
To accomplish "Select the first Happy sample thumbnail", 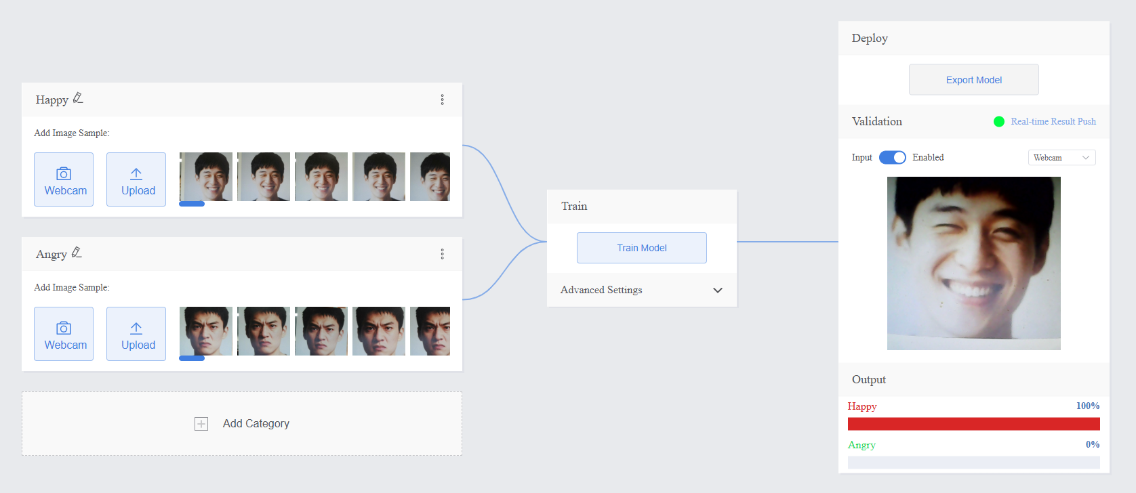I will (x=206, y=177).
